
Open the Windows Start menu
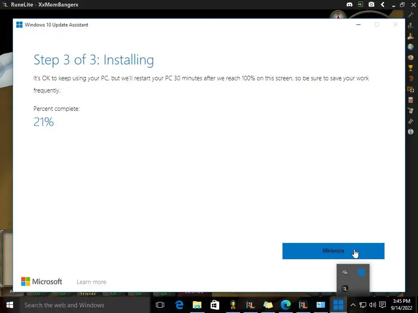point(10,305)
